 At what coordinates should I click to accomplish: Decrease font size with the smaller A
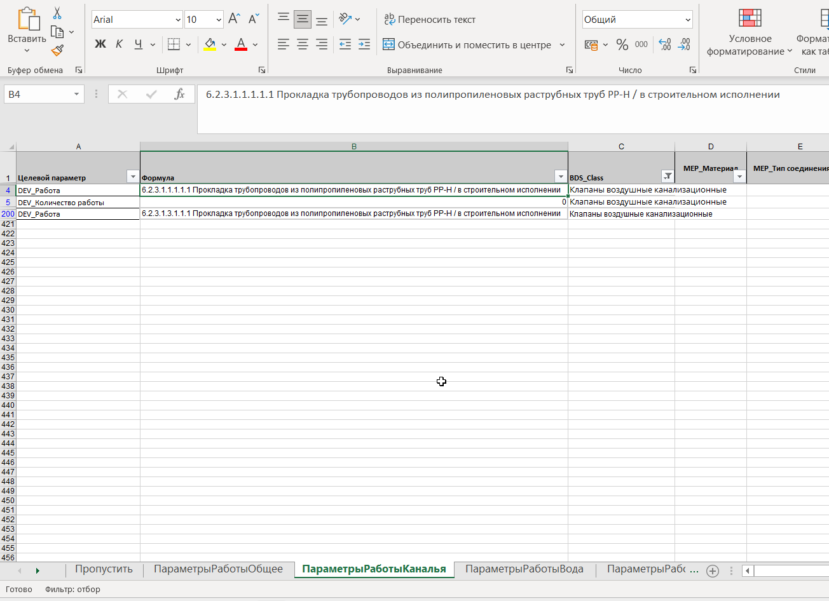[254, 20]
